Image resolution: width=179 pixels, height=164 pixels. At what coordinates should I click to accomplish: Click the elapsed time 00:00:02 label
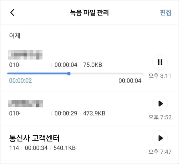coord(21,81)
